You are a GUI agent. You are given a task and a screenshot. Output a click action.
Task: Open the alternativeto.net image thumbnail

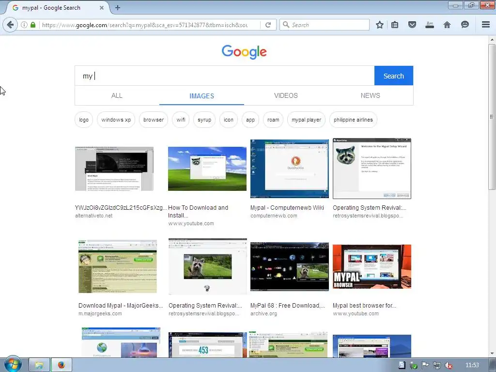pos(114,169)
